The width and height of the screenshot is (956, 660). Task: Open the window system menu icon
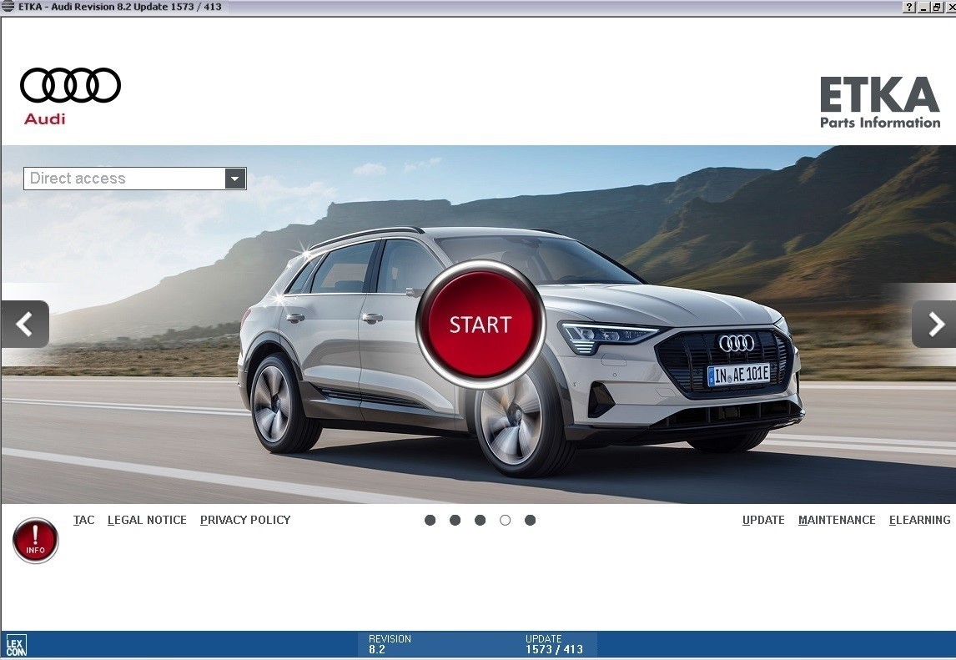tap(8, 7)
